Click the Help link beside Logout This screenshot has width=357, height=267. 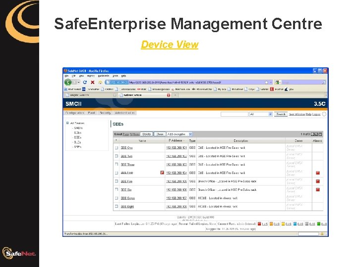(x=308, y=114)
